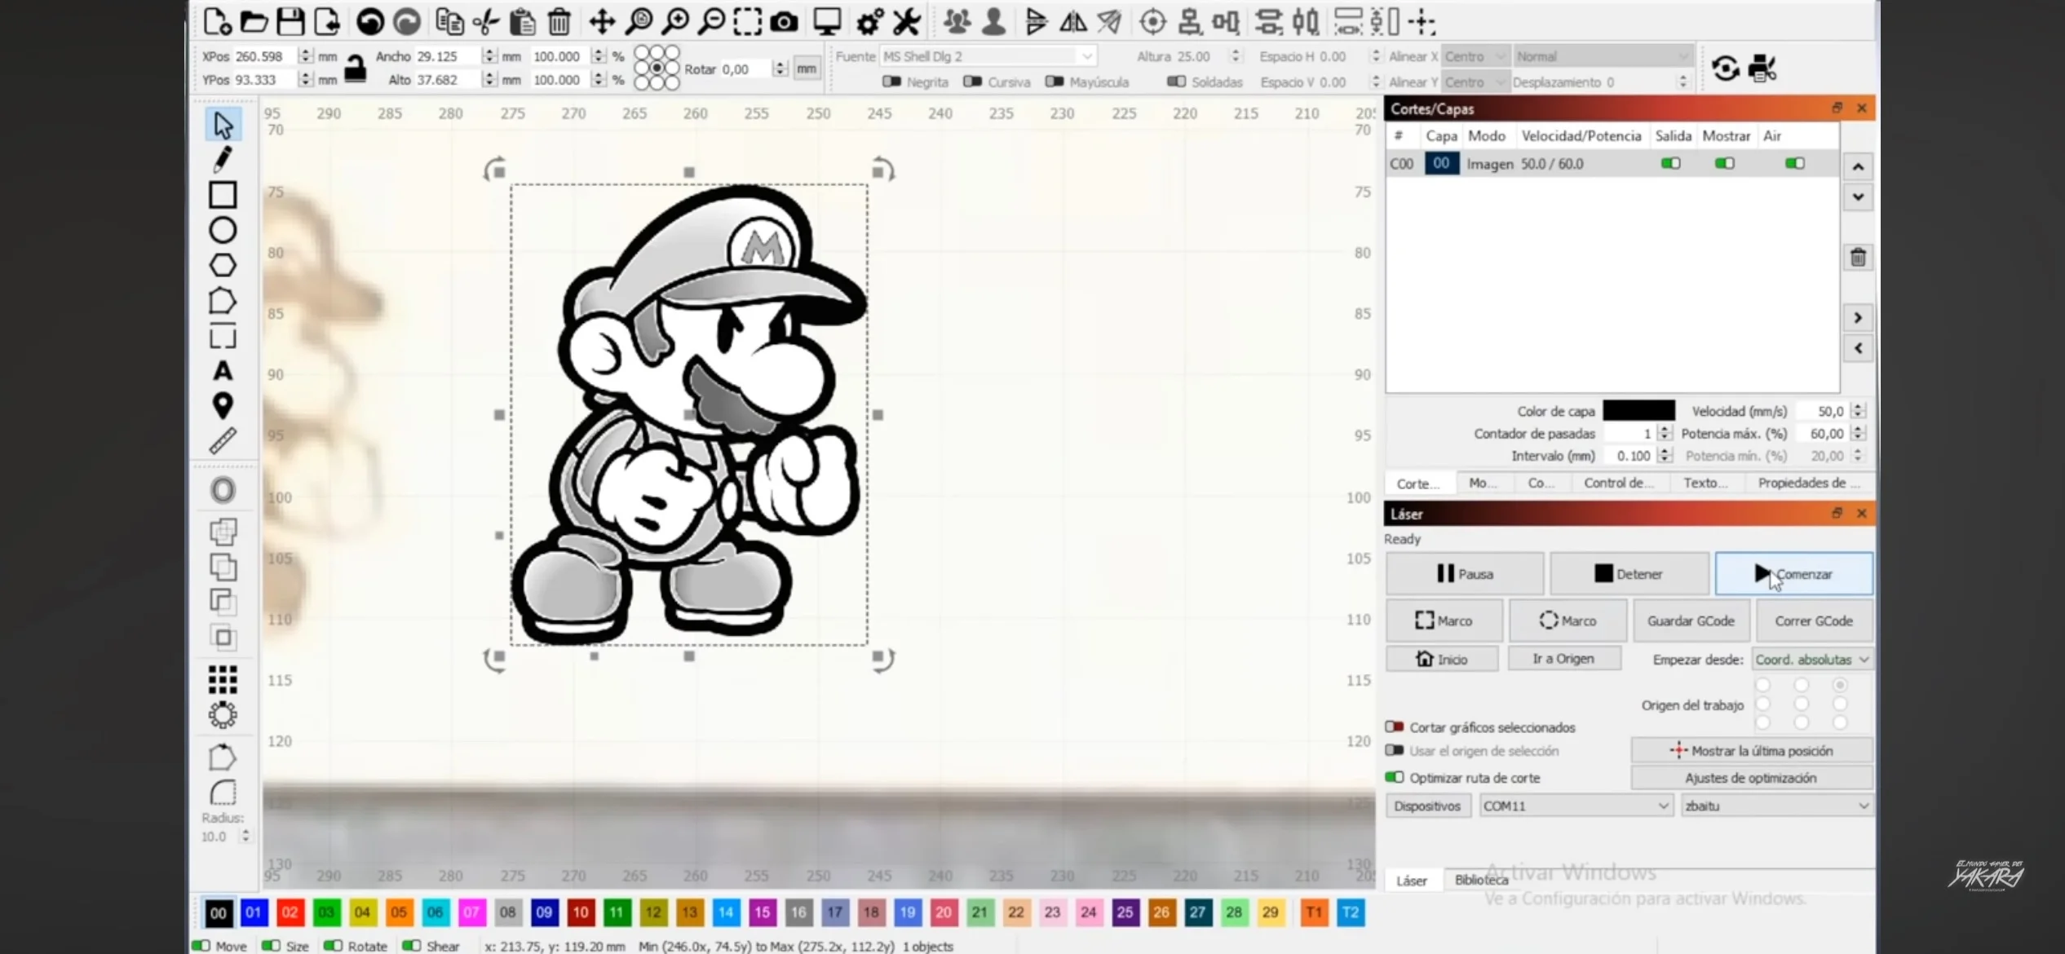Open the Texto tab
This screenshot has height=954, width=2065.
tap(1705, 483)
